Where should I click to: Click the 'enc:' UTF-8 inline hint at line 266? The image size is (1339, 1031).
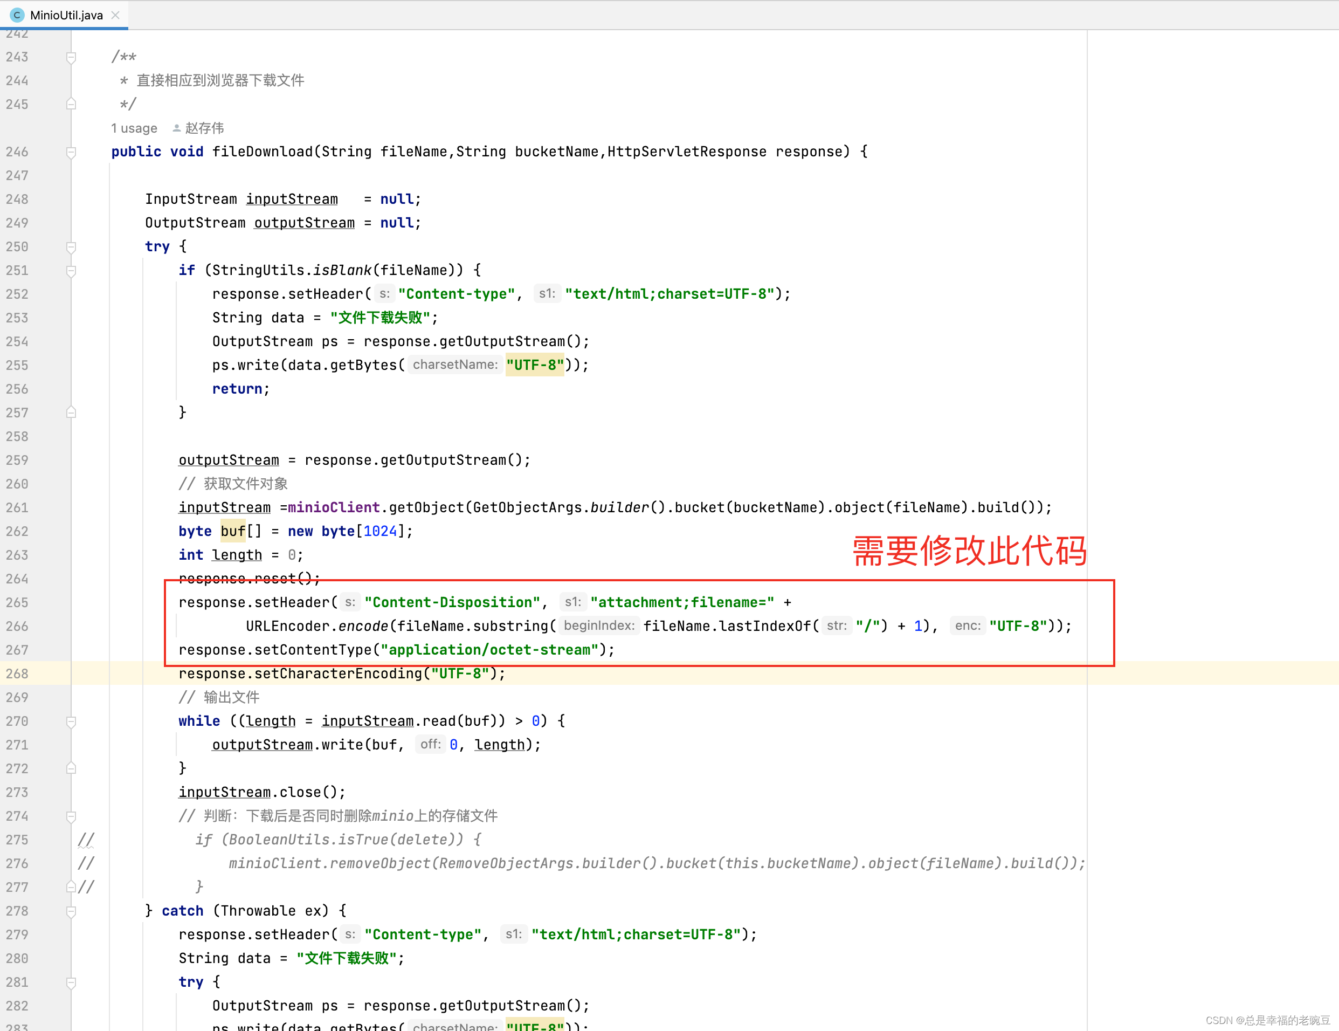tap(968, 626)
